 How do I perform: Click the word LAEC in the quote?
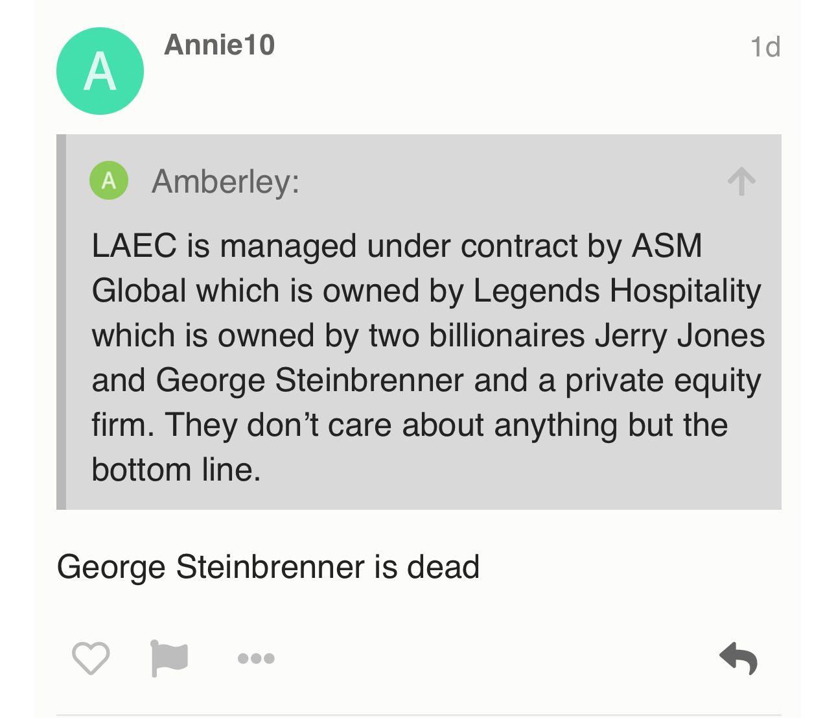[134, 246]
